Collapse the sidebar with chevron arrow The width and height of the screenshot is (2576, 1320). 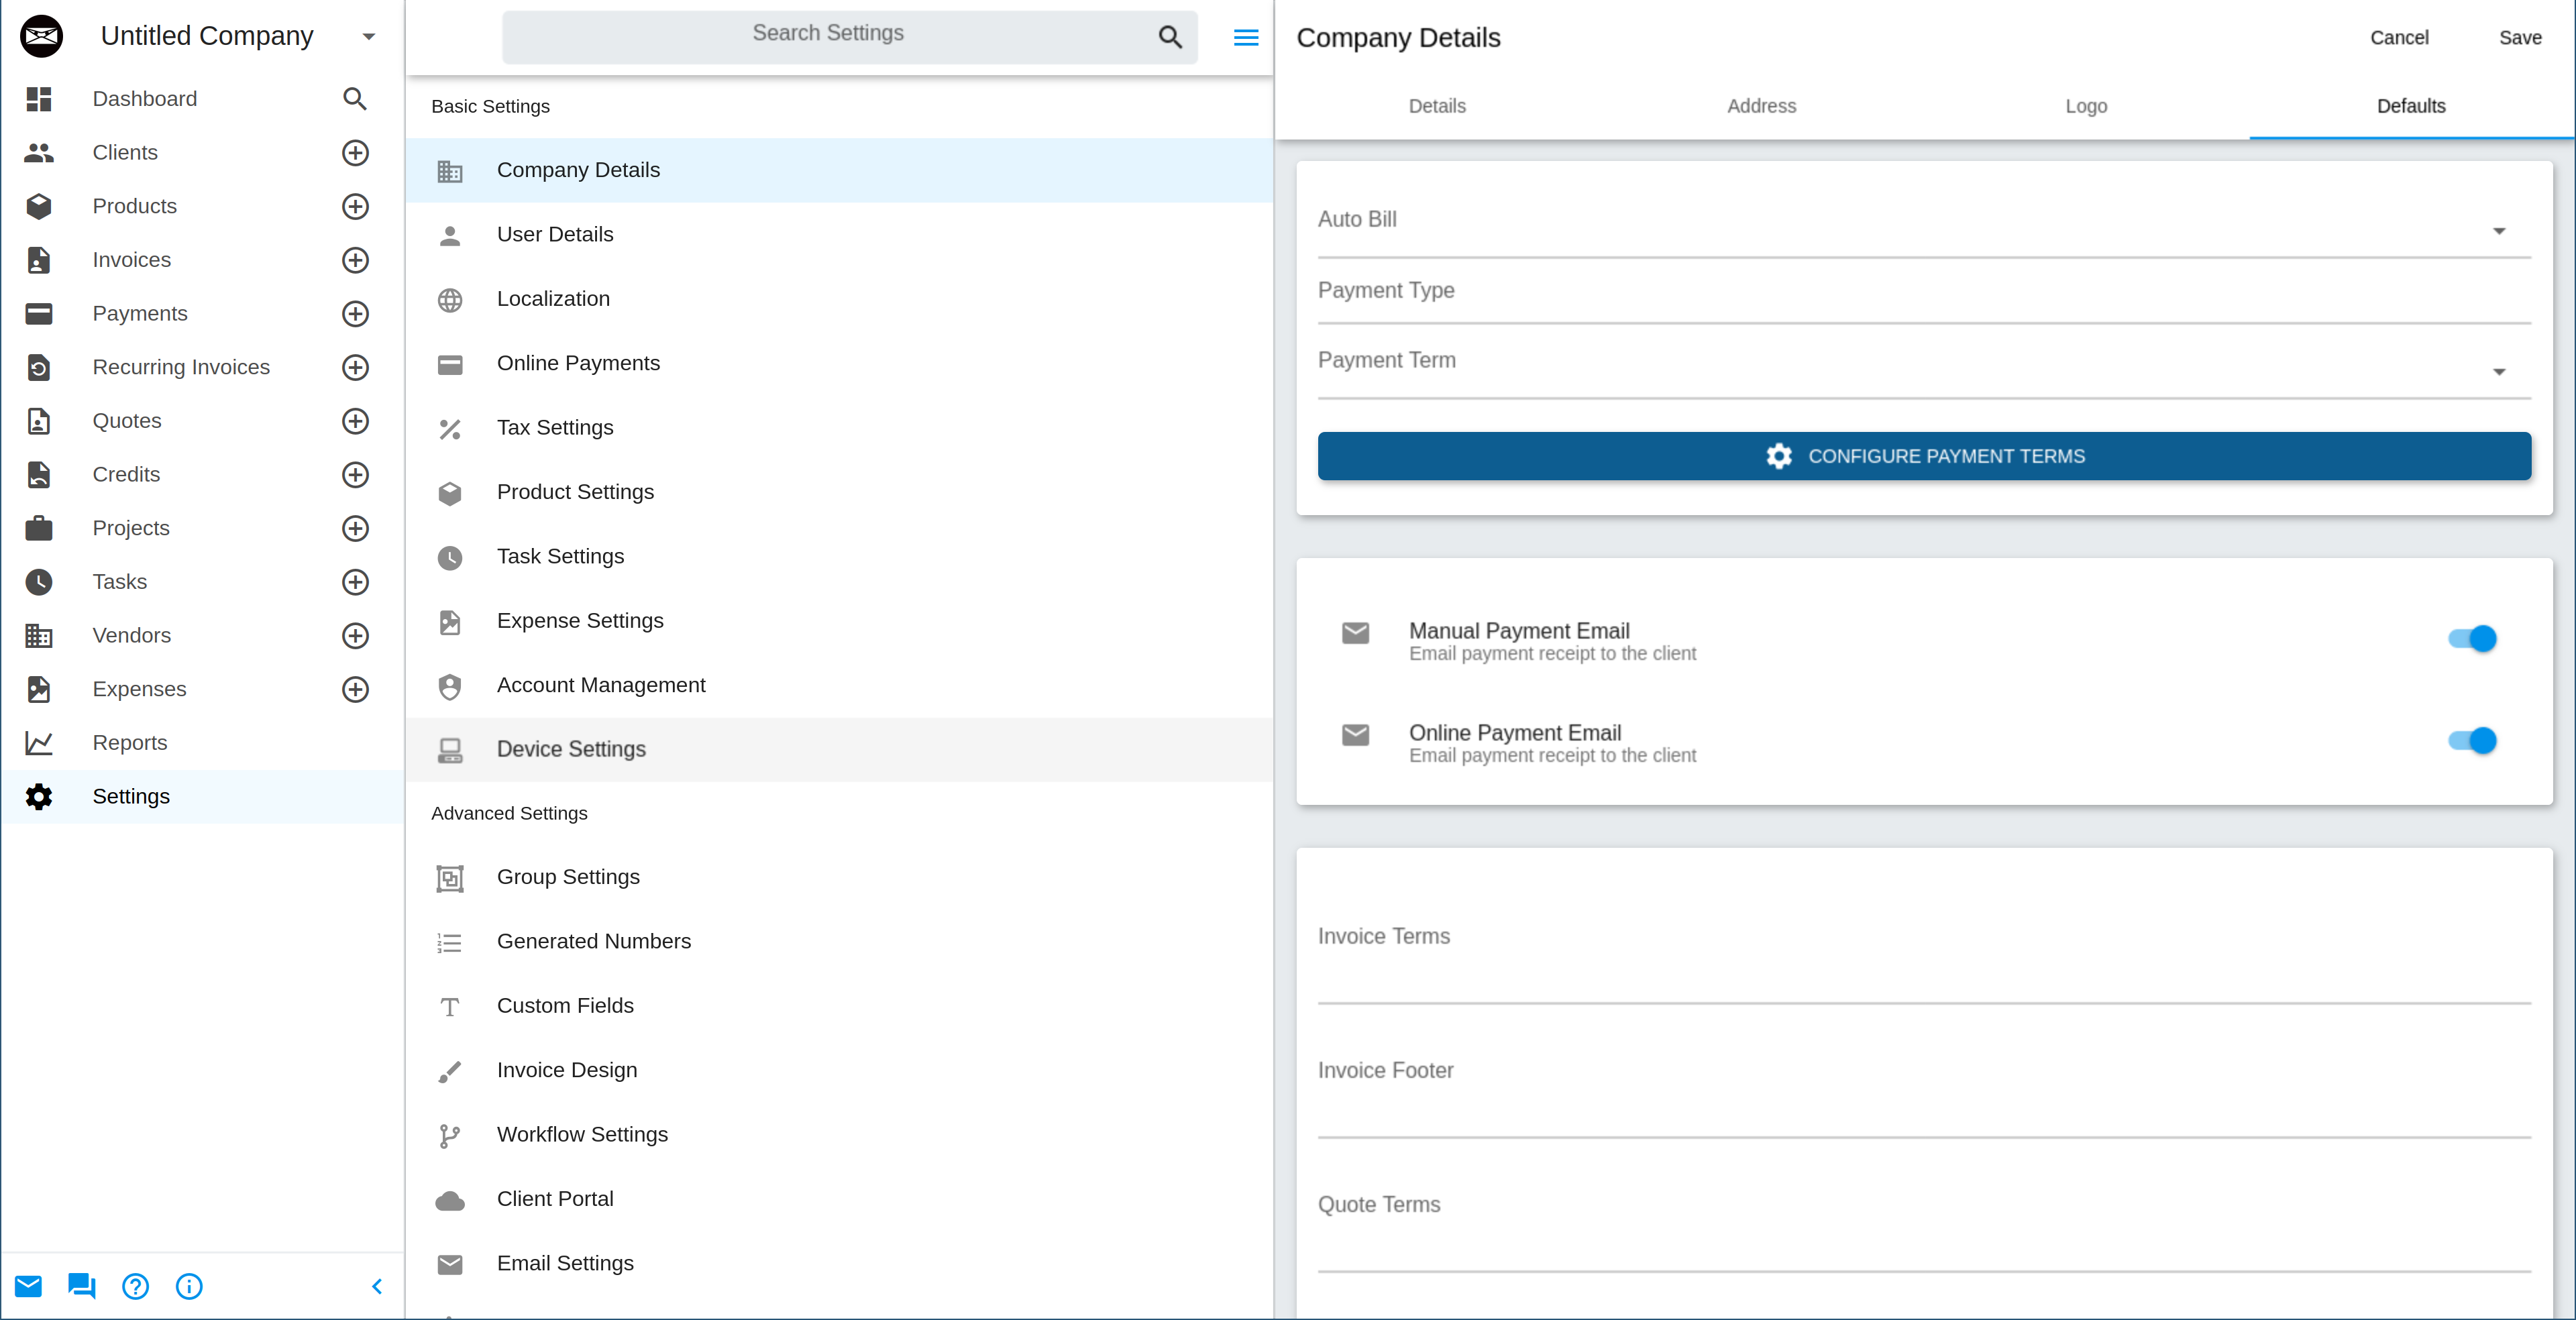[377, 1286]
